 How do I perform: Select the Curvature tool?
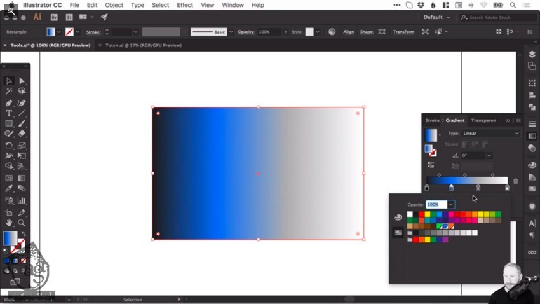22,103
